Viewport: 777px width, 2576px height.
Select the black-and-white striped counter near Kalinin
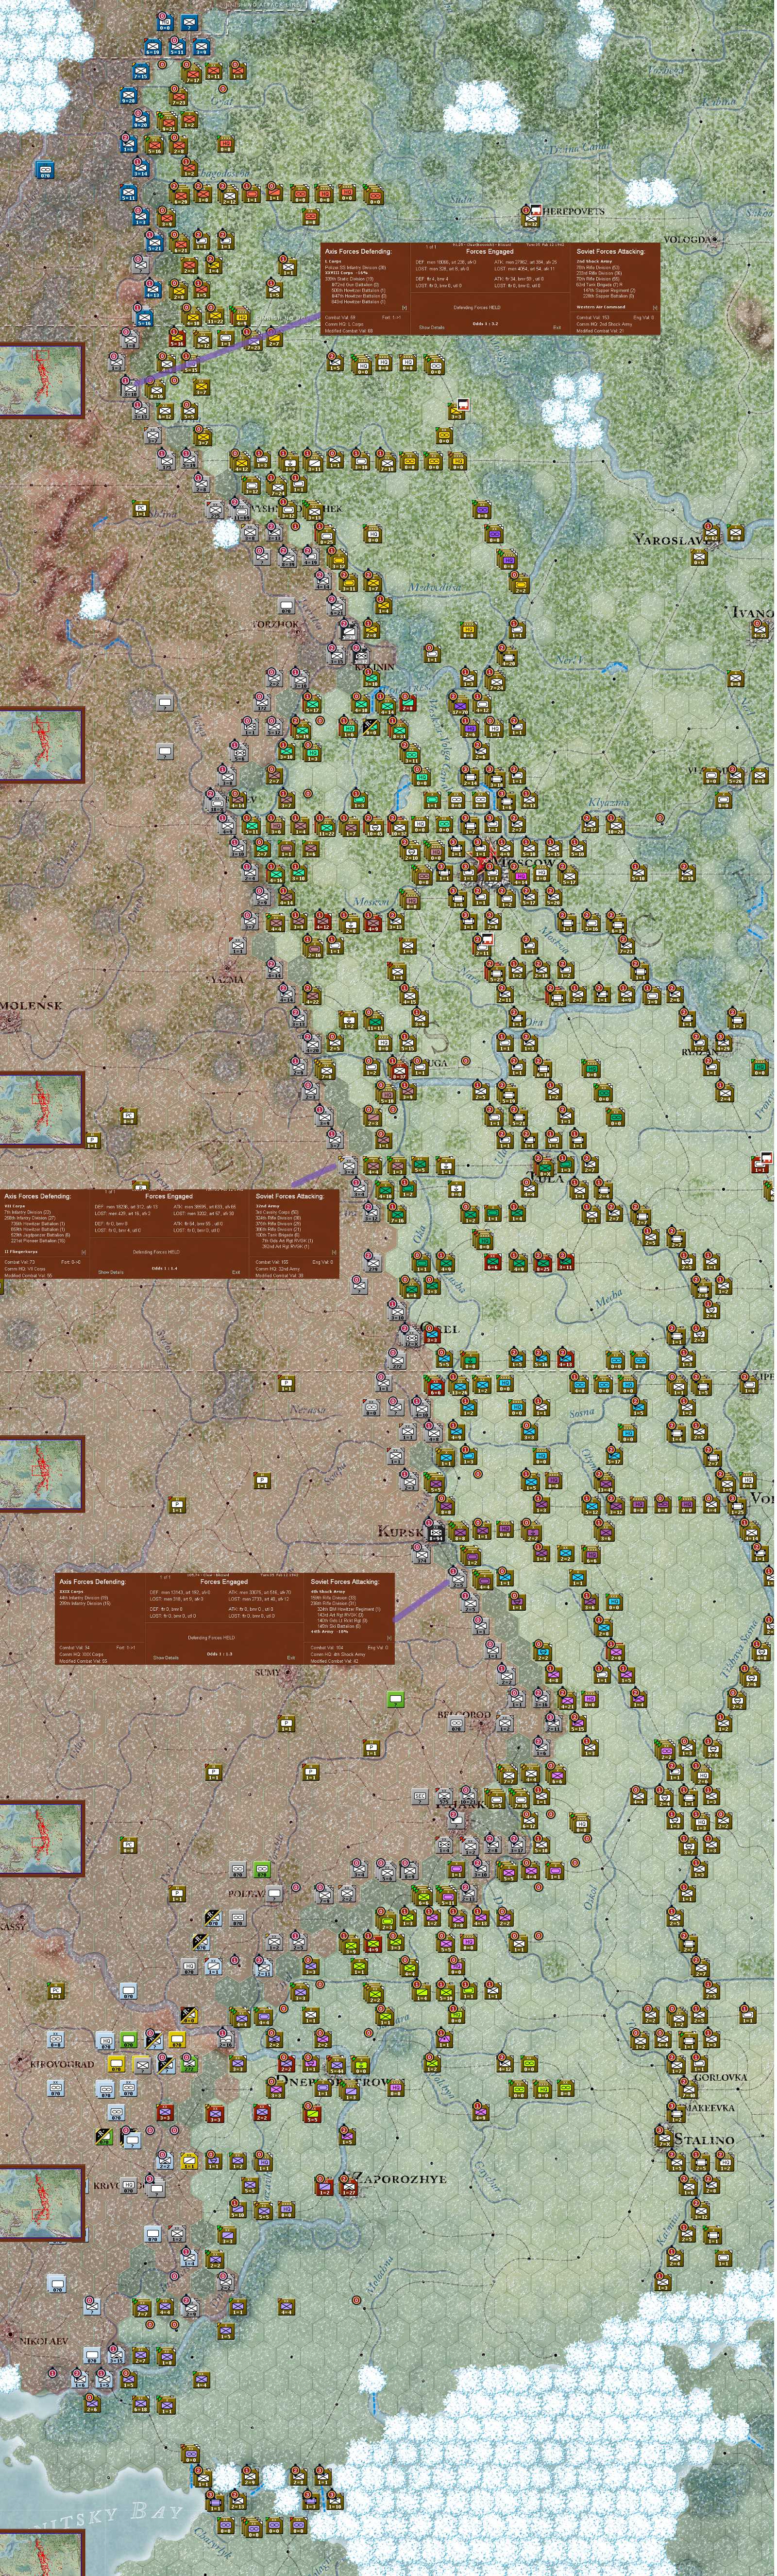point(372,728)
